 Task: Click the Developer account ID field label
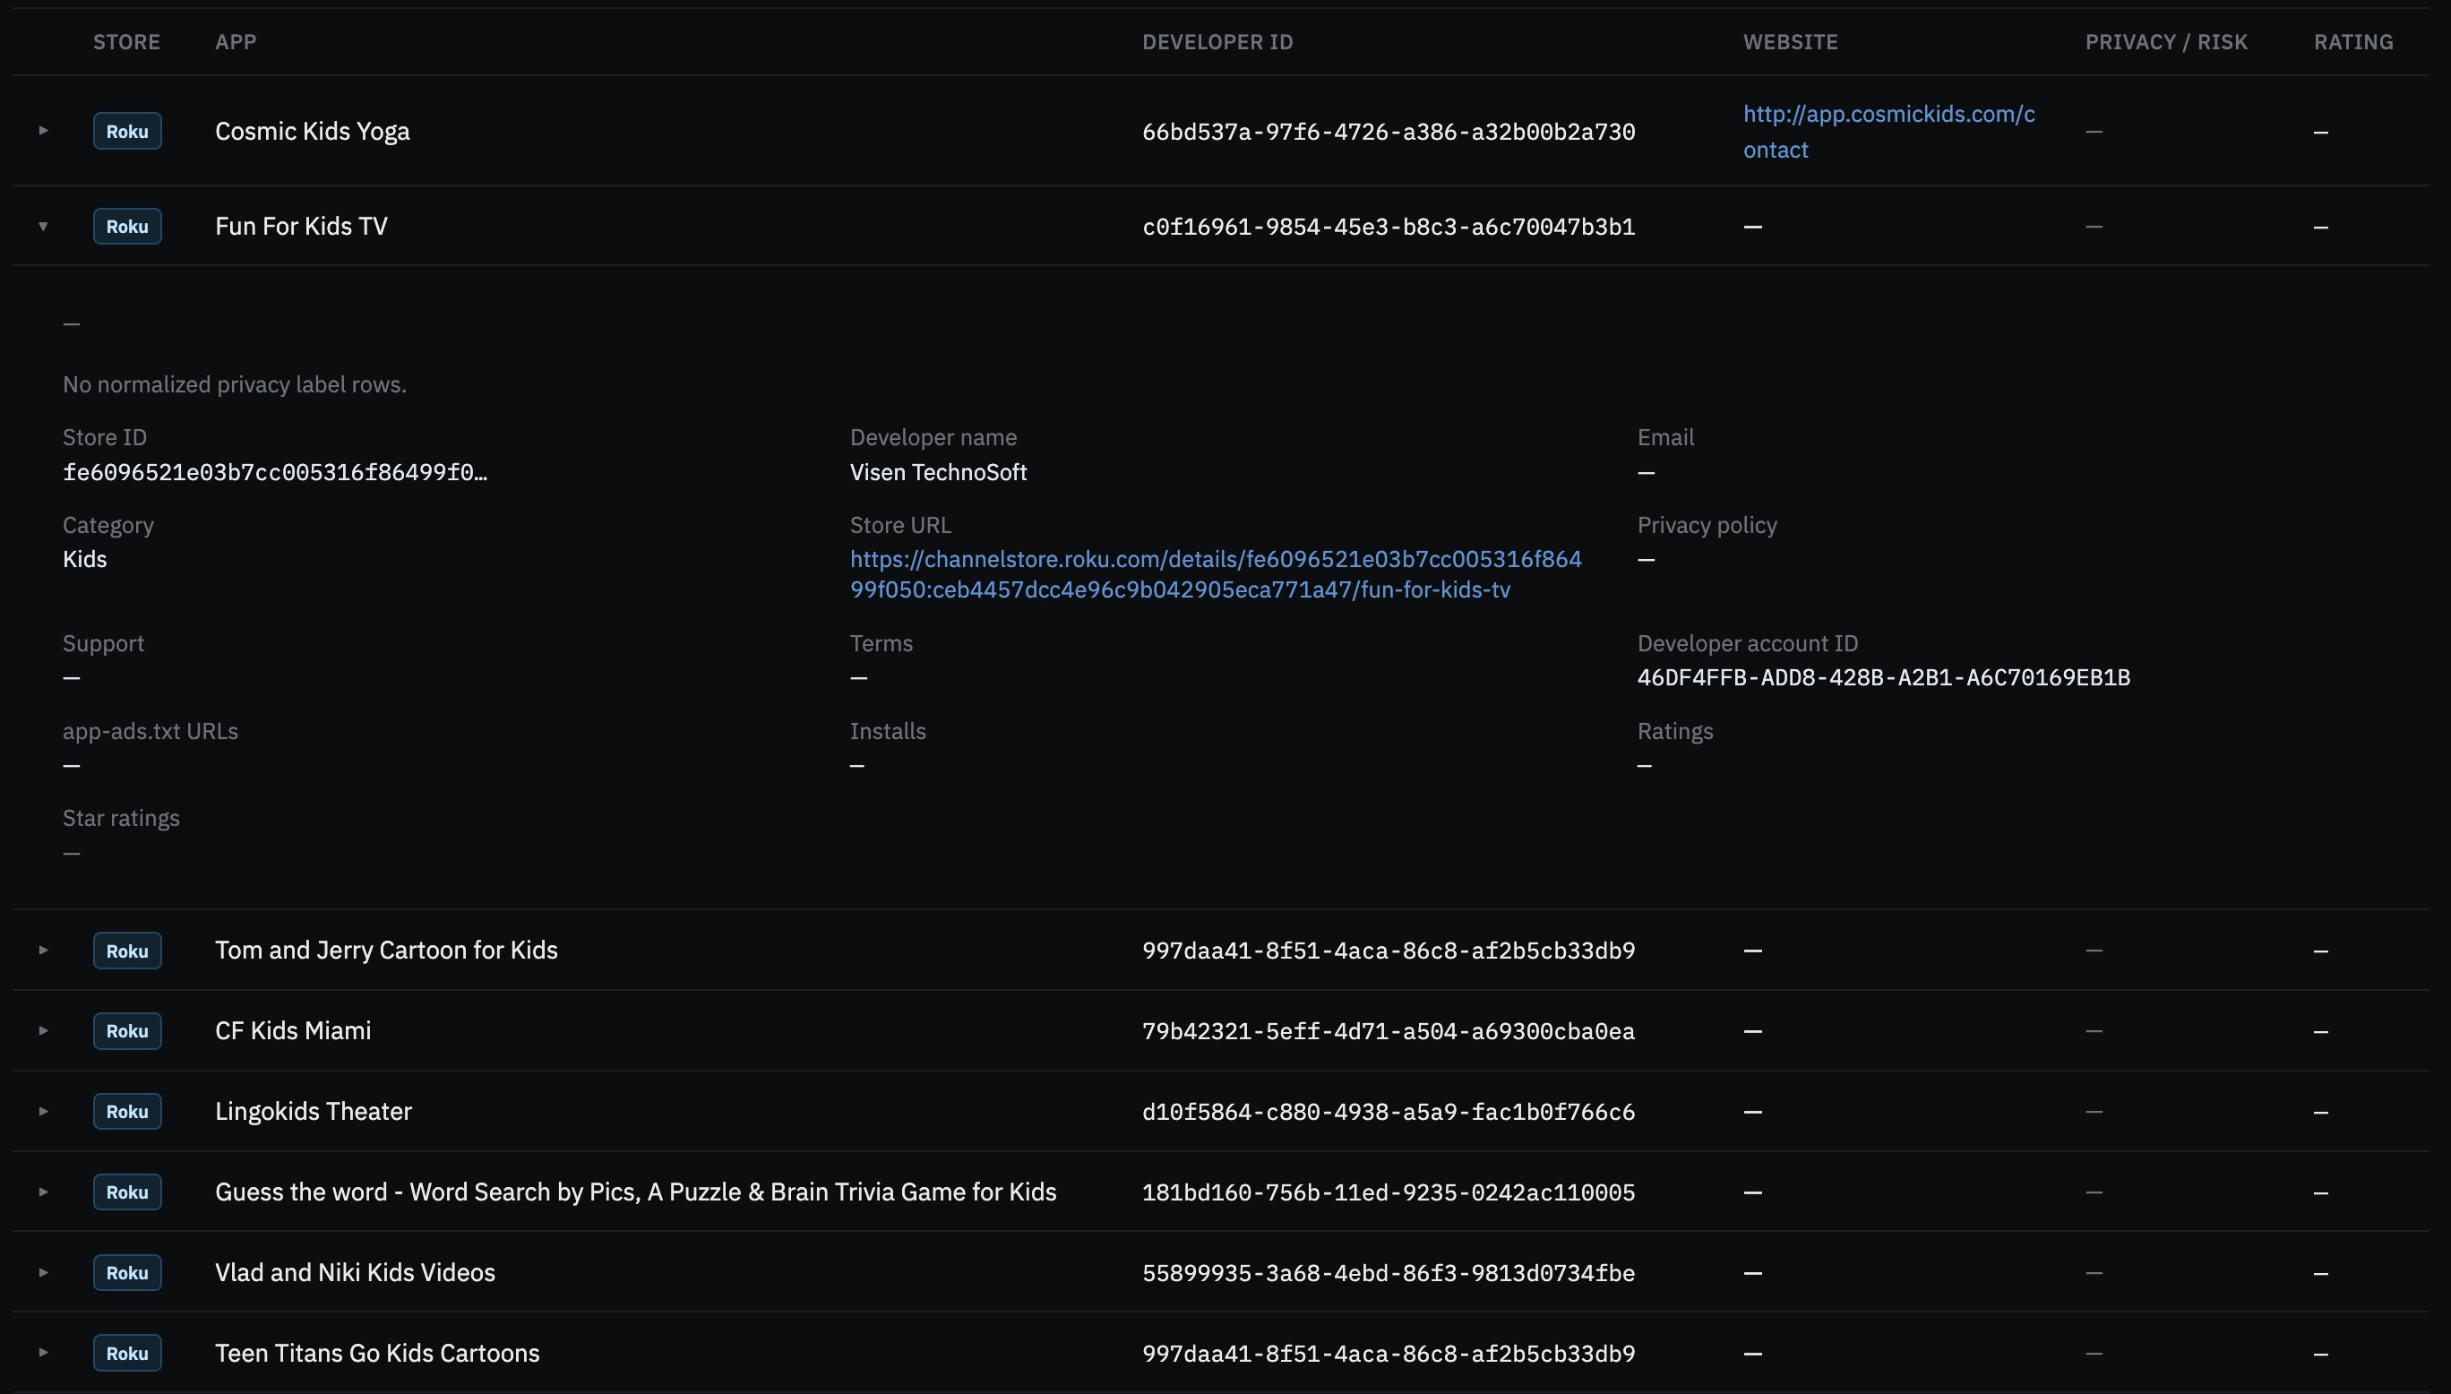point(1748,642)
